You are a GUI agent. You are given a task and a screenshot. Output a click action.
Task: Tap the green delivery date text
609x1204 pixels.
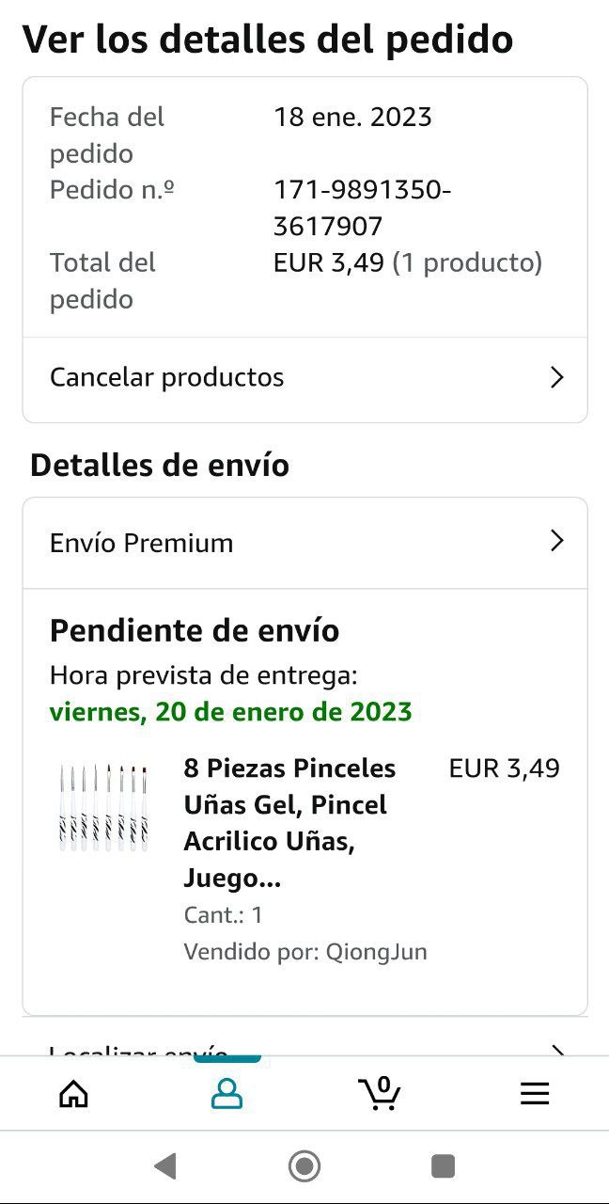pos(230,711)
